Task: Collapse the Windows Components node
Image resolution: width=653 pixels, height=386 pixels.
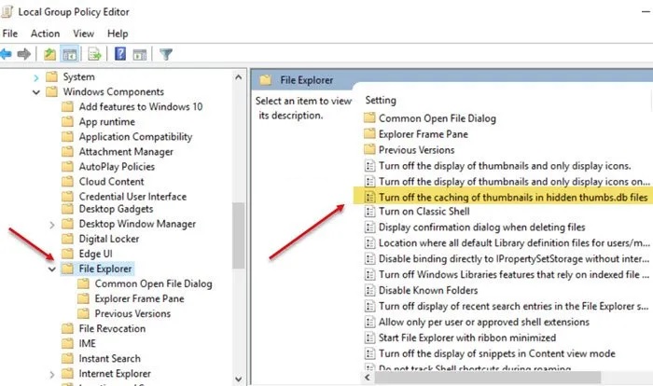Action: [36, 92]
